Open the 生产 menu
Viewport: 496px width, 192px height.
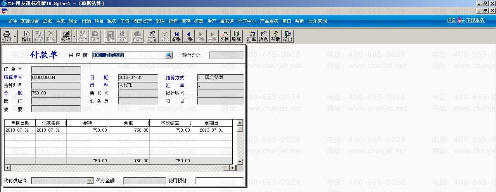(x=212, y=21)
